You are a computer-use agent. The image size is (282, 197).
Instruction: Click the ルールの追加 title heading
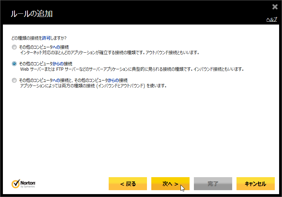[x=31, y=14]
